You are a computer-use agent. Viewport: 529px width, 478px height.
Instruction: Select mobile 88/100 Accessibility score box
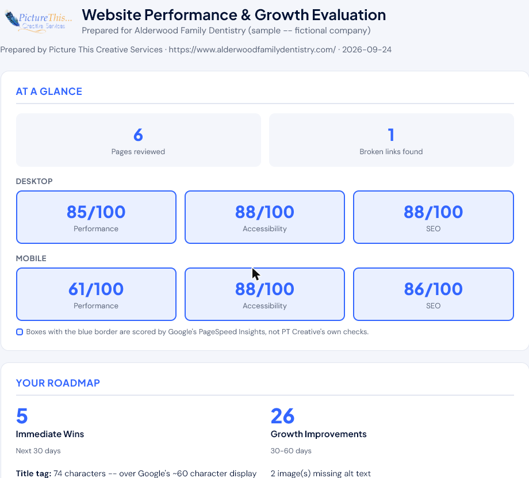coord(264,294)
